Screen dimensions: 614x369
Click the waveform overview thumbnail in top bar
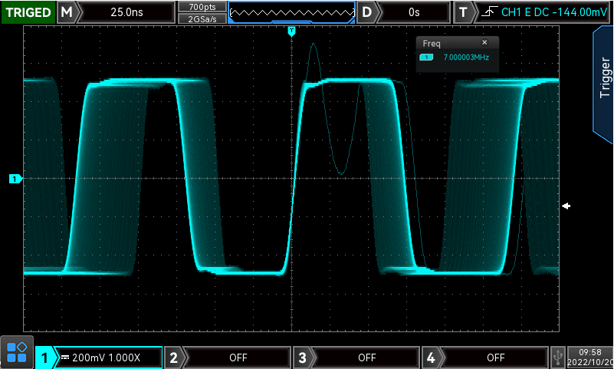click(291, 12)
